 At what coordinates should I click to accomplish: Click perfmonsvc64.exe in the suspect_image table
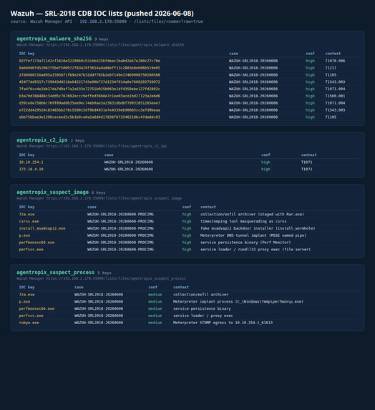(36, 243)
